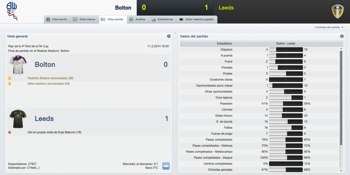Expand the Datos del partido panel options arrow
Screen dimensions: 350x175
[342, 36]
